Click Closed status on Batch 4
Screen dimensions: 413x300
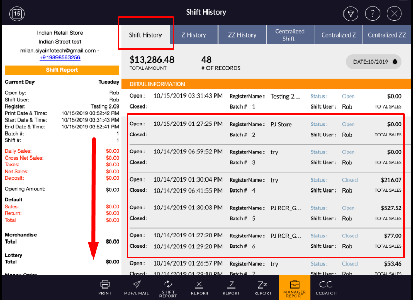pyautogui.click(x=350, y=180)
